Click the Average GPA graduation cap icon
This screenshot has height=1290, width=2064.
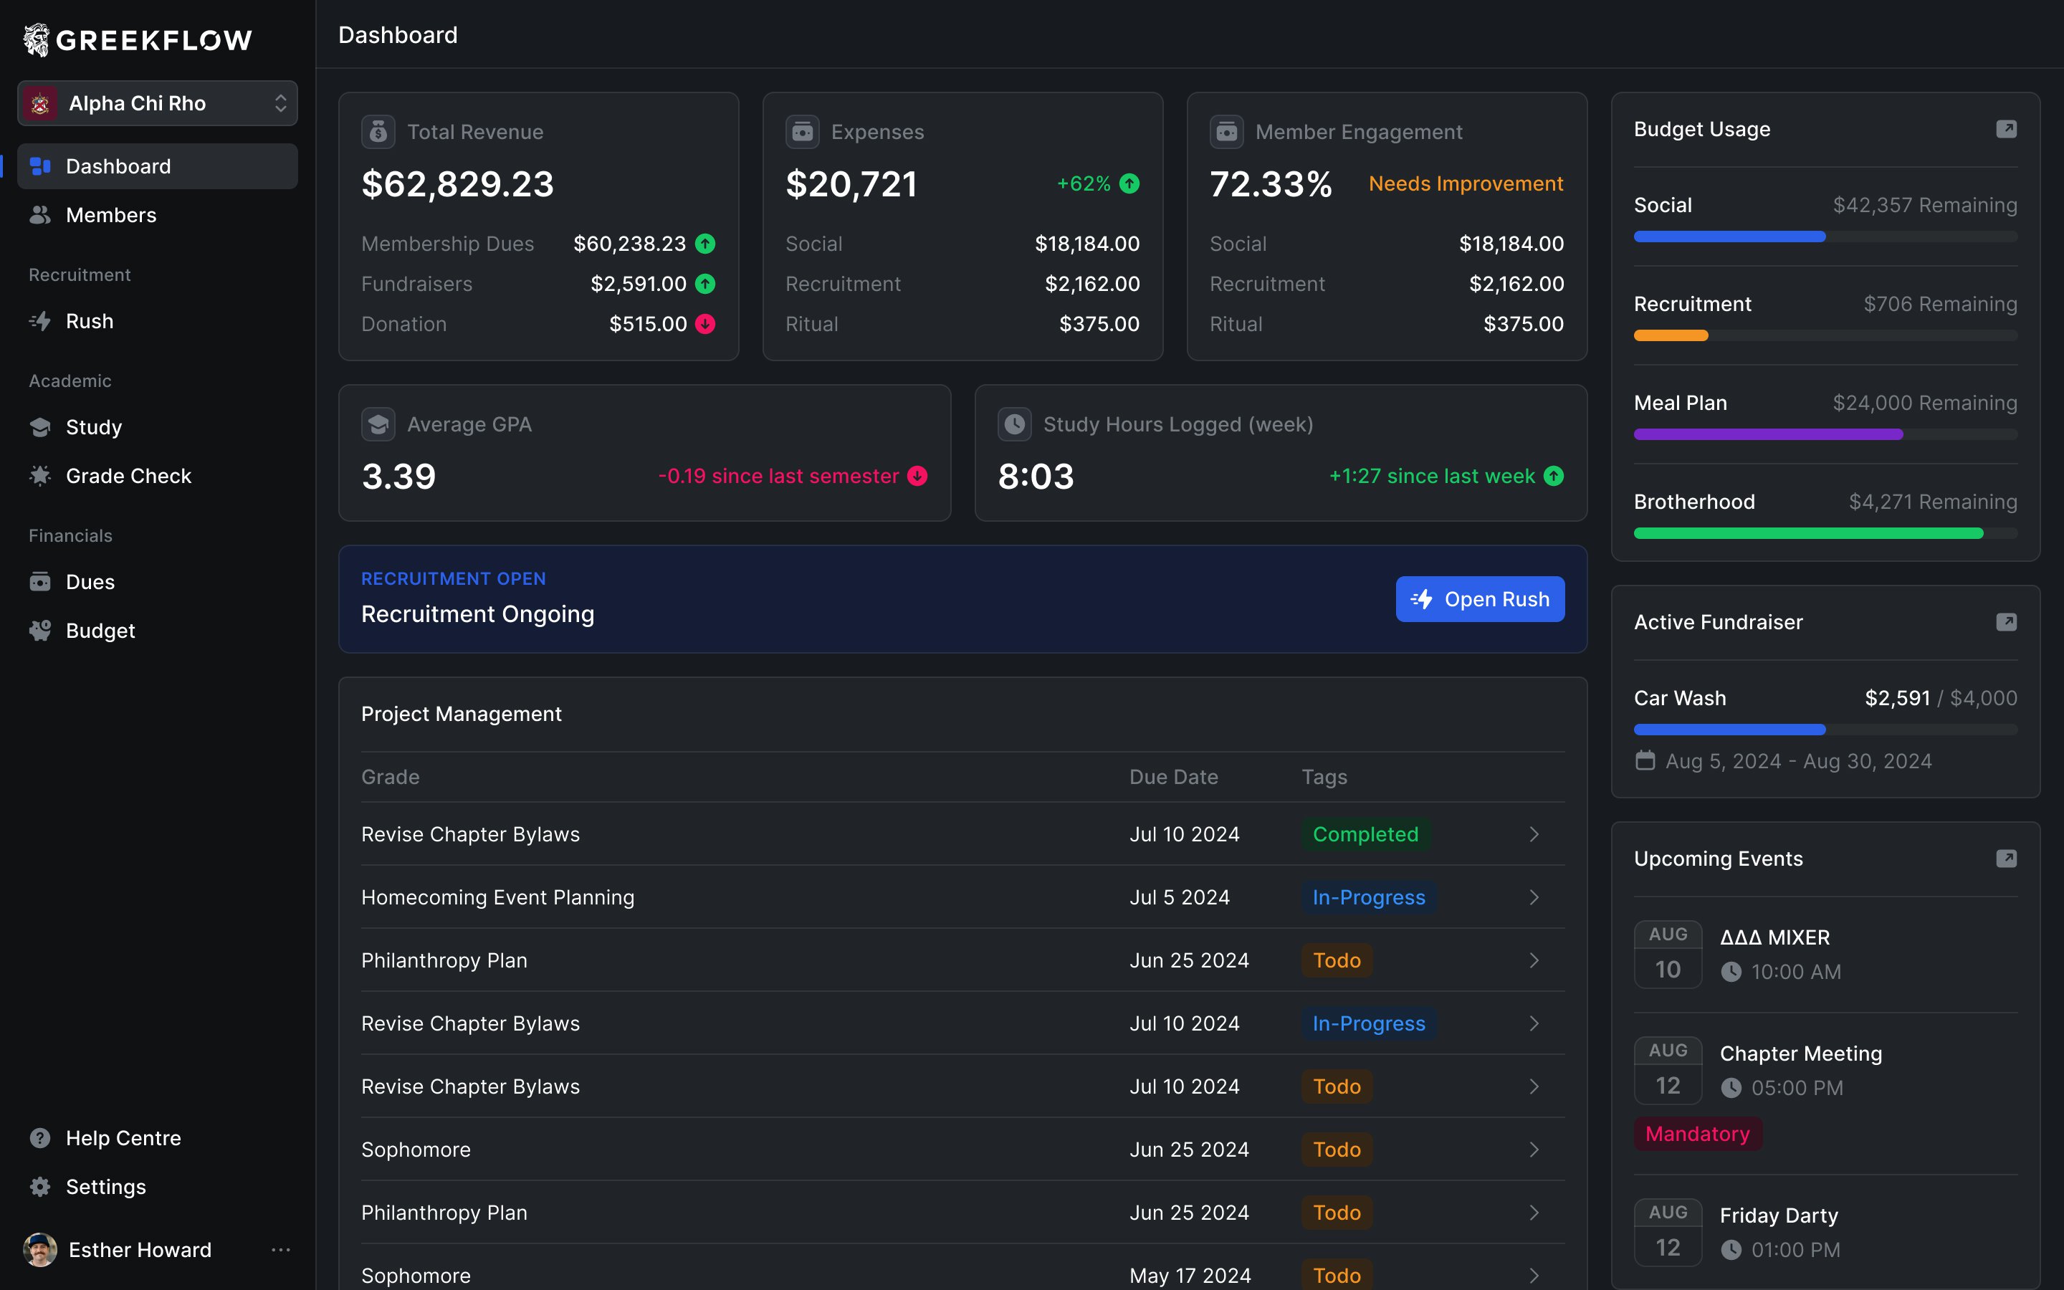378,424
